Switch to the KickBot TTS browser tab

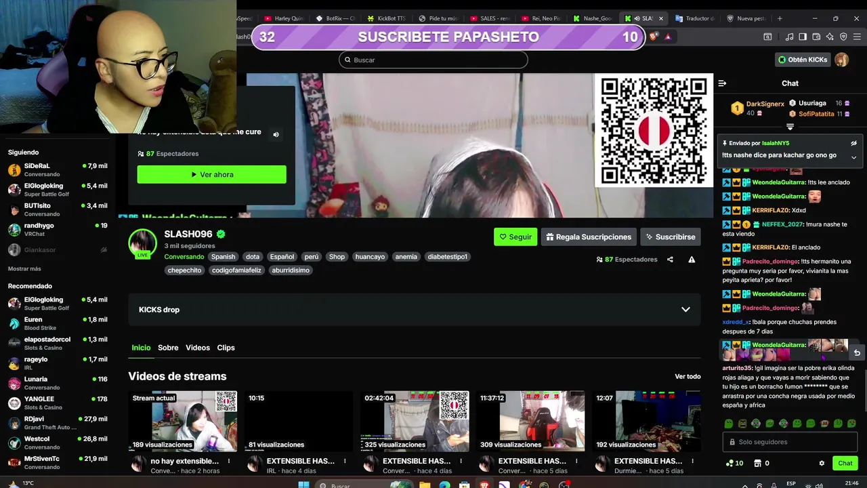pyautogui.click(x=386, y=18)
